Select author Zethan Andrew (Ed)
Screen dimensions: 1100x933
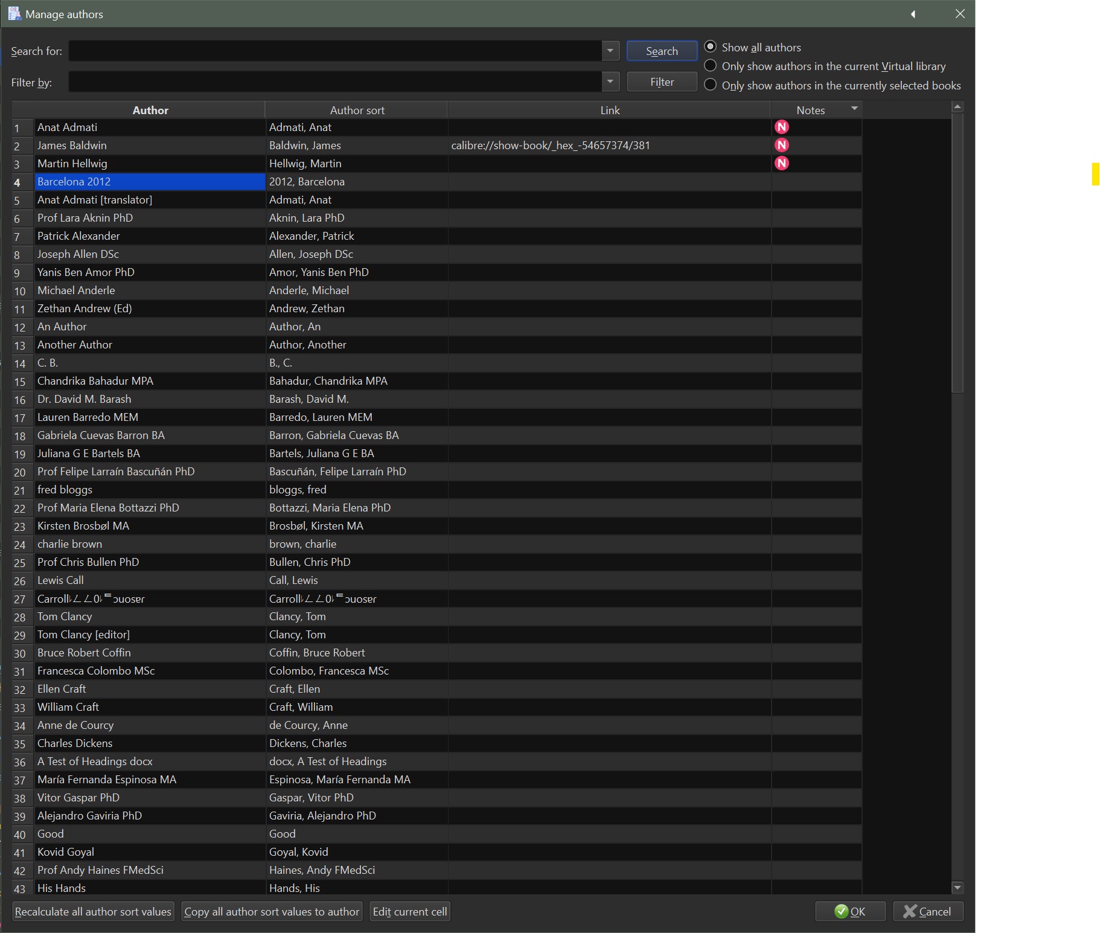pyautogui.click(x=150, y=308)
